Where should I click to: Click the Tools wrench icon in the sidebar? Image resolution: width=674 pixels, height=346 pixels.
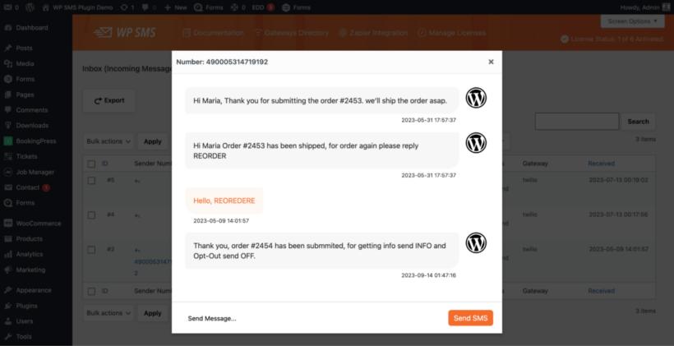click(x=7, y=336)
